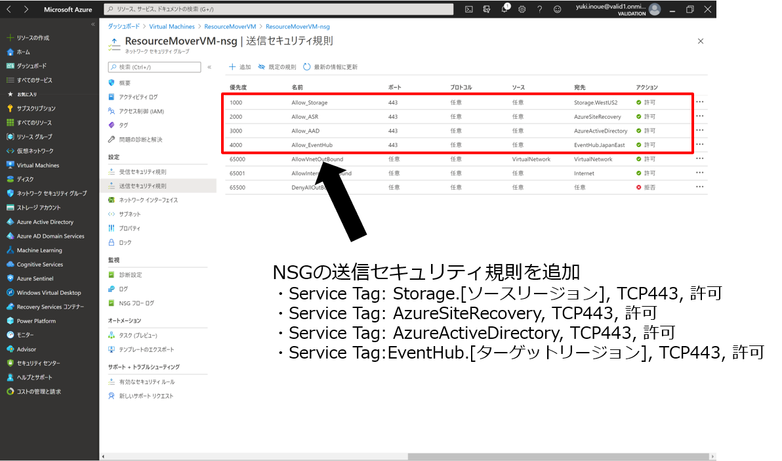Click Virtual Machines breadcrumb link
Viewport: 782px width, 461px height.
[172, 26]
